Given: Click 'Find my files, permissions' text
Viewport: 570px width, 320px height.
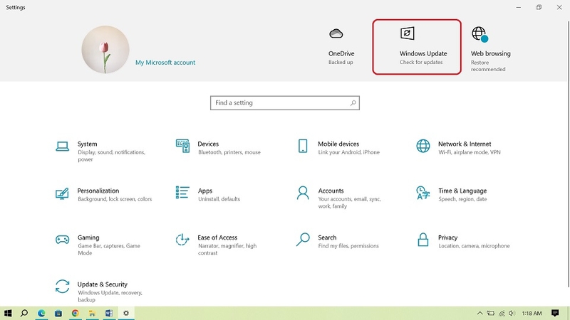Looking at the screenshot, I should pos(348,246).
